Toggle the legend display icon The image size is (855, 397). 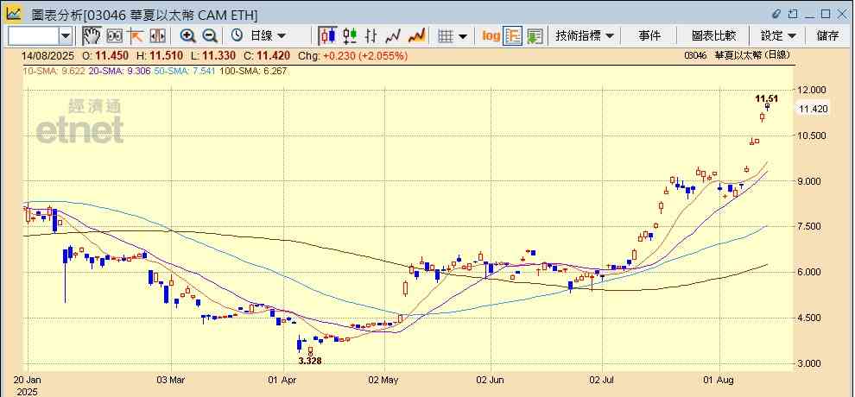coord(512,36)
